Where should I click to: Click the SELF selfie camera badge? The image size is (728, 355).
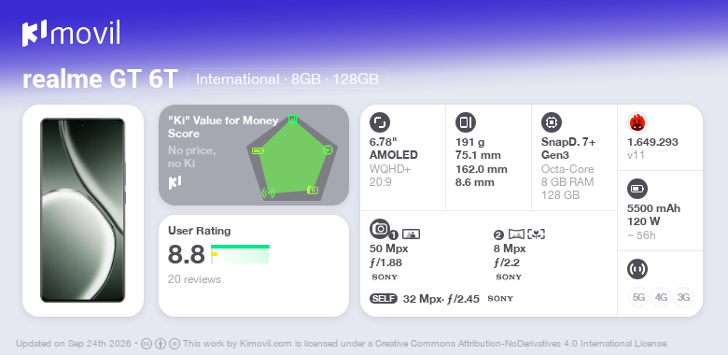click(x=384, y=299)
